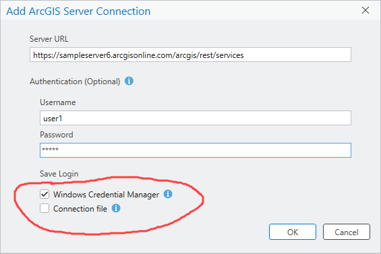Close the Add ArcGIS Server Connection dialog
Viewport: 381px width, 254px height.
click(365, 10)
